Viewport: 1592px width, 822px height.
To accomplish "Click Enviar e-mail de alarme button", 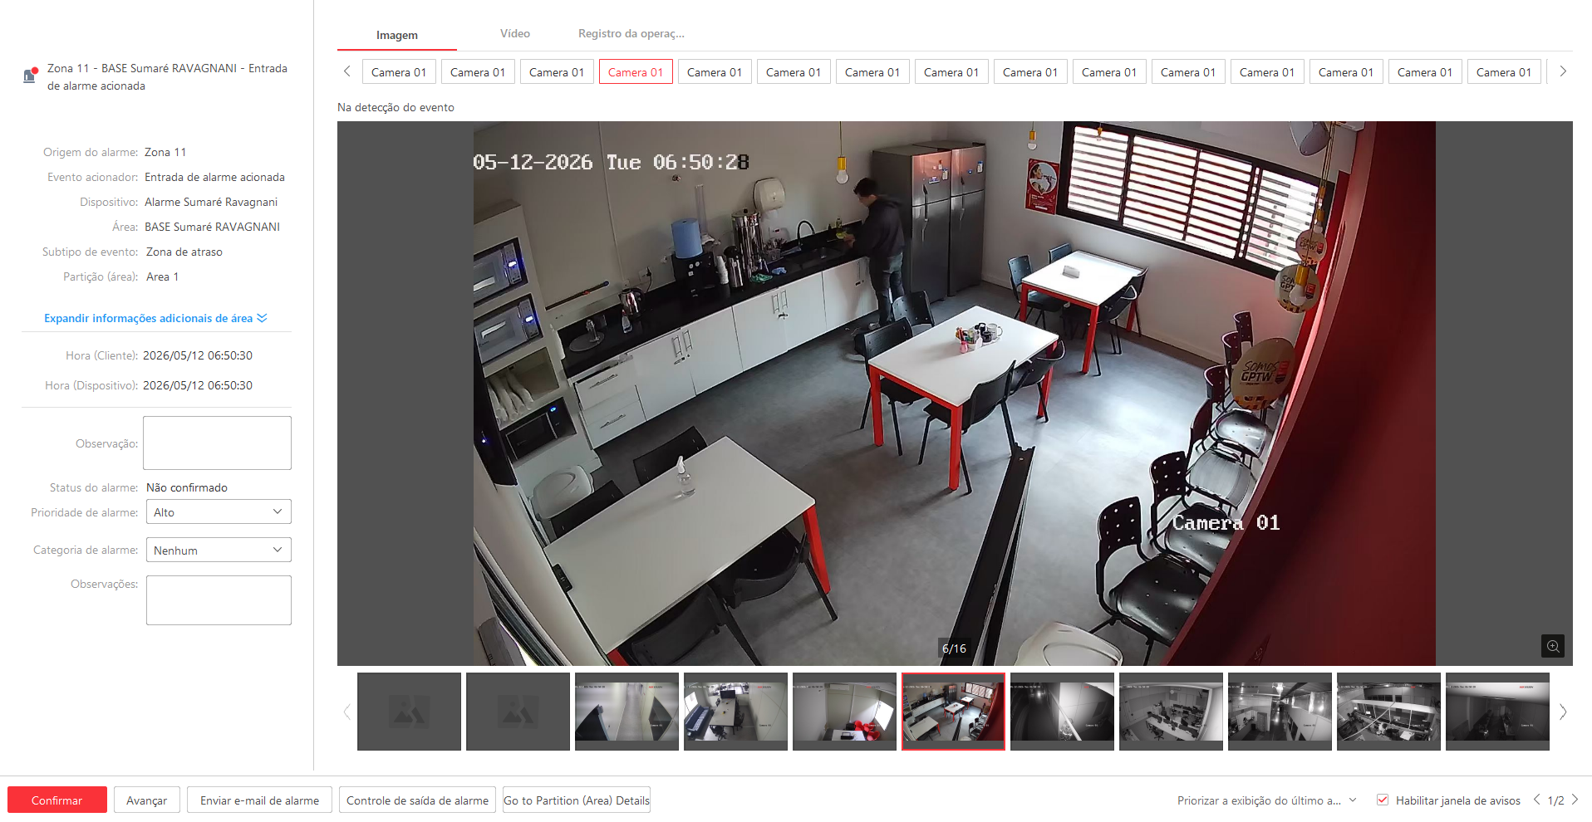I will (x=259, y=800).
